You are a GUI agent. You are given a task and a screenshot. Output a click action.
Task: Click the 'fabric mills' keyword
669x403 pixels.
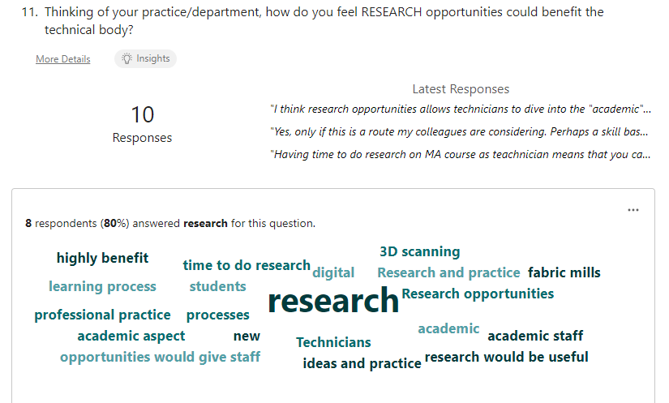(x=564, y=272)
